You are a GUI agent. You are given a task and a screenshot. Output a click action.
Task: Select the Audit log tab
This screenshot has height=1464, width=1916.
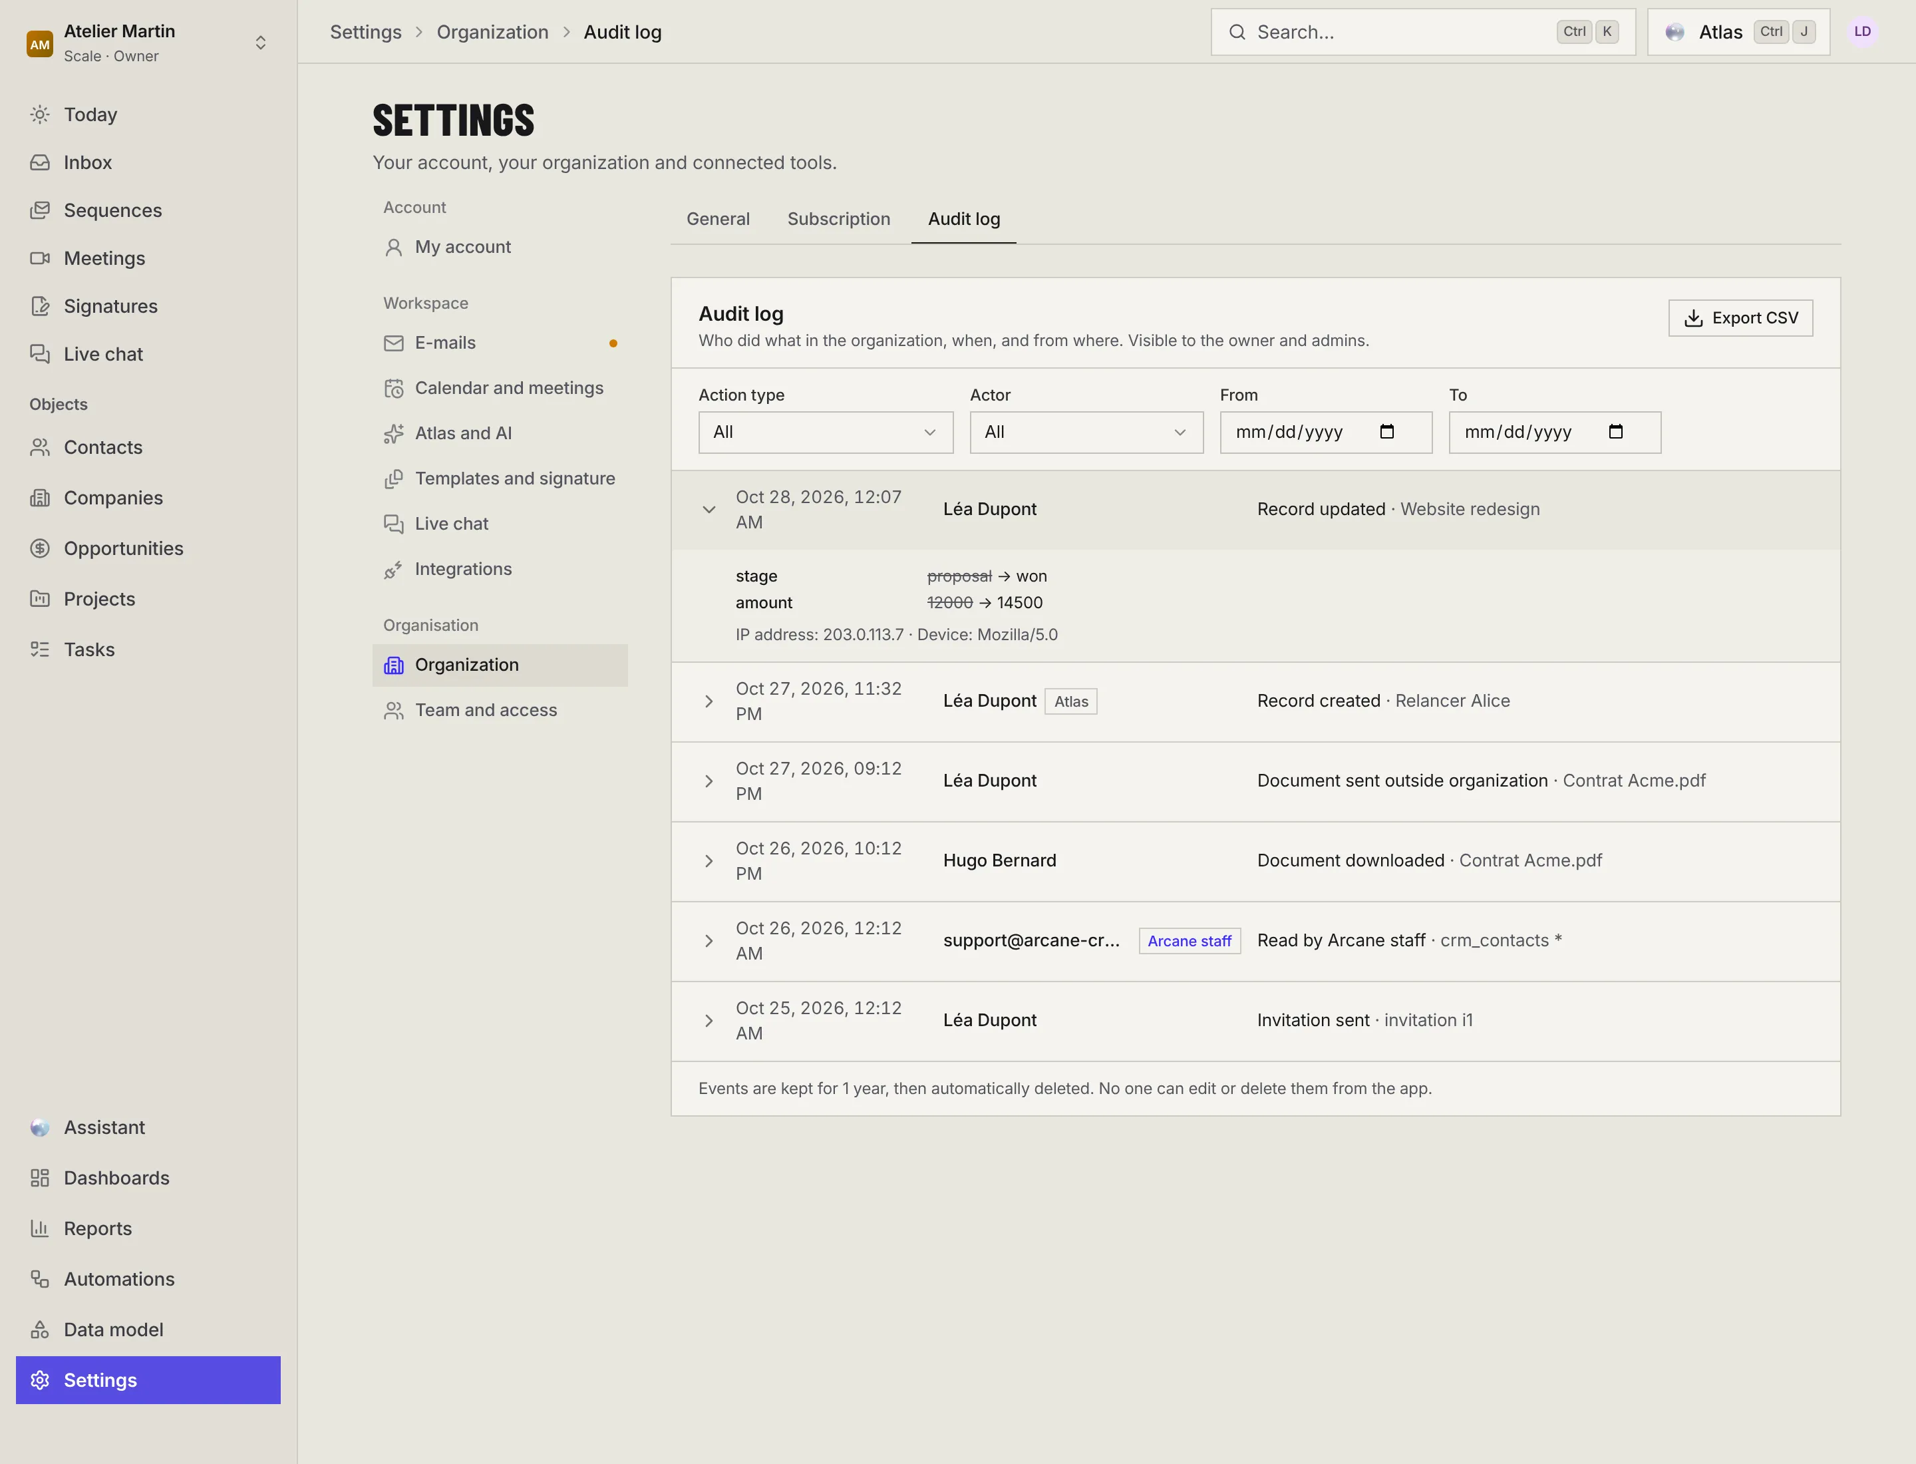coord(964,219)
